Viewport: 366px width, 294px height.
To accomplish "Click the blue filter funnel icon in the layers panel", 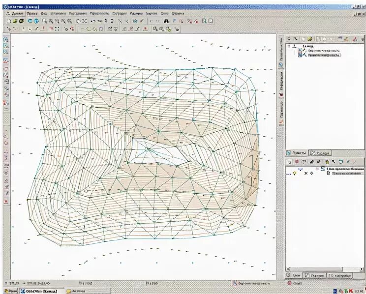I will point(300,169).
